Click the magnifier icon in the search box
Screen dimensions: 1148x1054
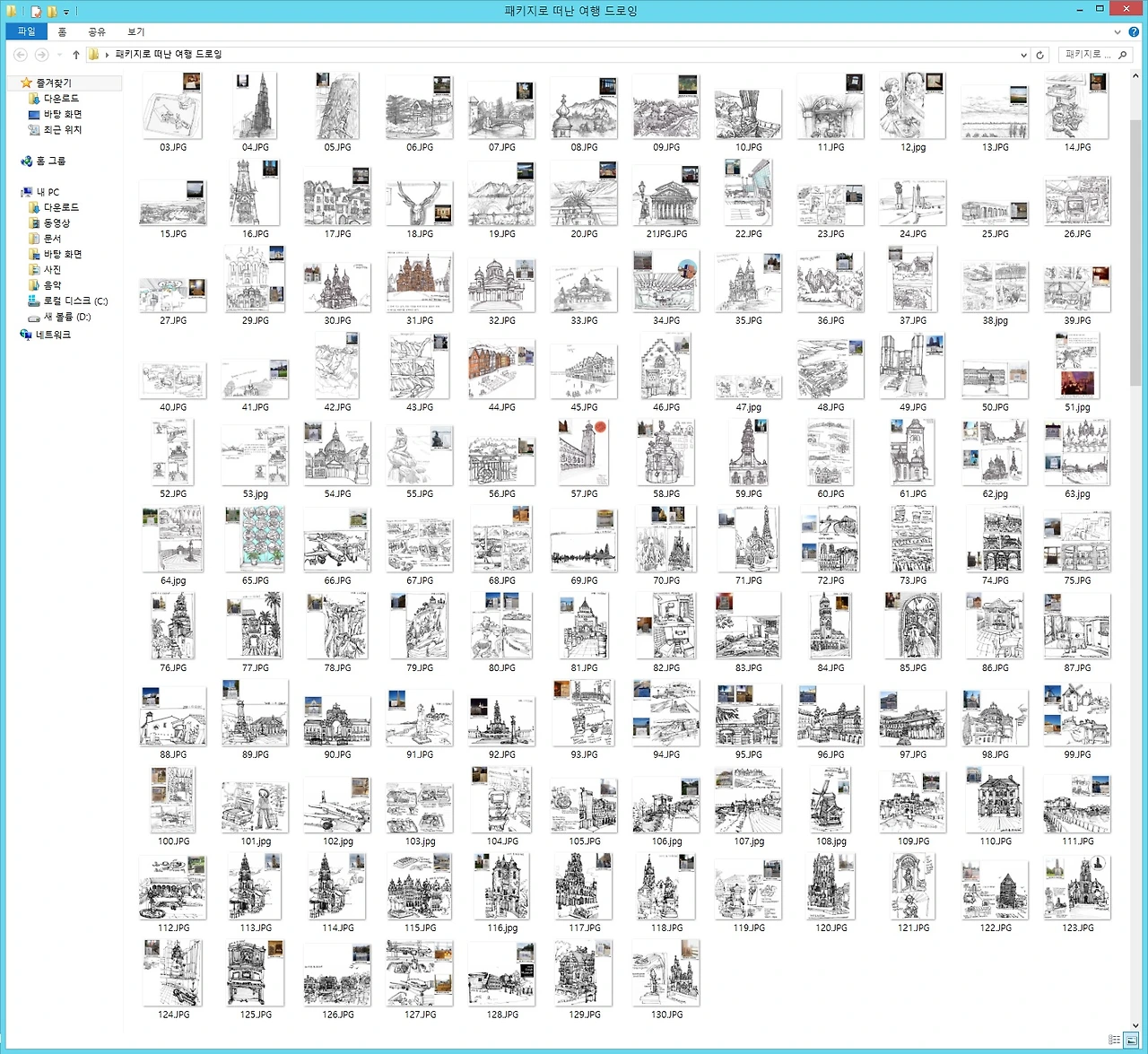click(1122, 55)
